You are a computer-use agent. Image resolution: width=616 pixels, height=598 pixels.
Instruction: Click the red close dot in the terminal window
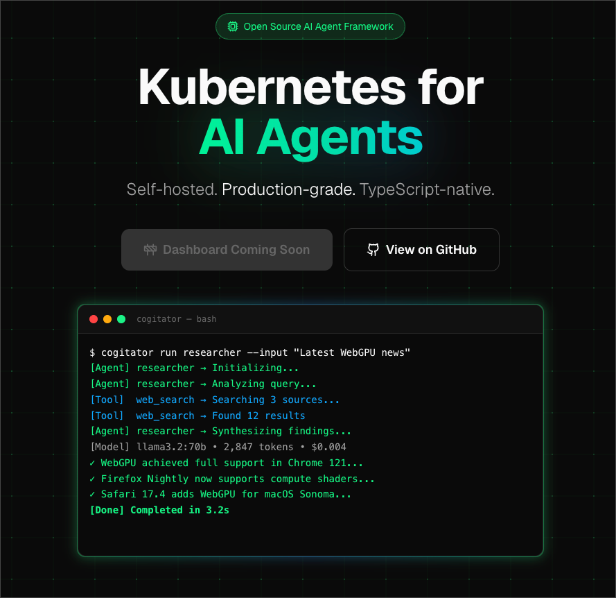(94, 319)
